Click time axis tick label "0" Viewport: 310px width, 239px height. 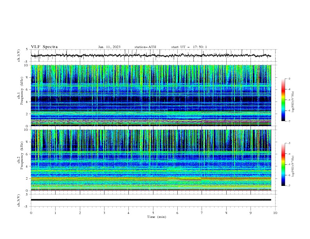(x=31, y=213)
